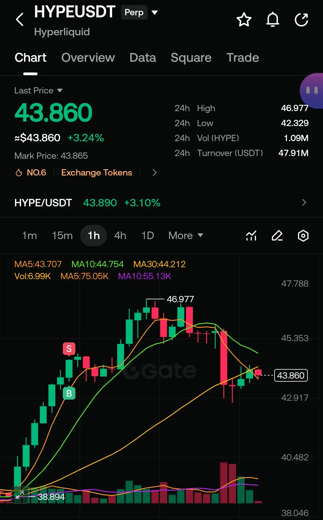Open the More timeframes dropdown

coord(186,235)
